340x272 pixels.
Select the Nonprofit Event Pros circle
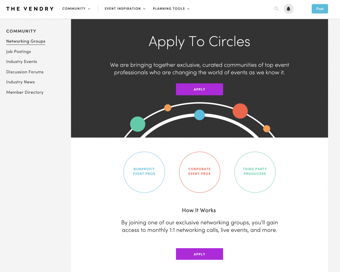tap(144, 172)
